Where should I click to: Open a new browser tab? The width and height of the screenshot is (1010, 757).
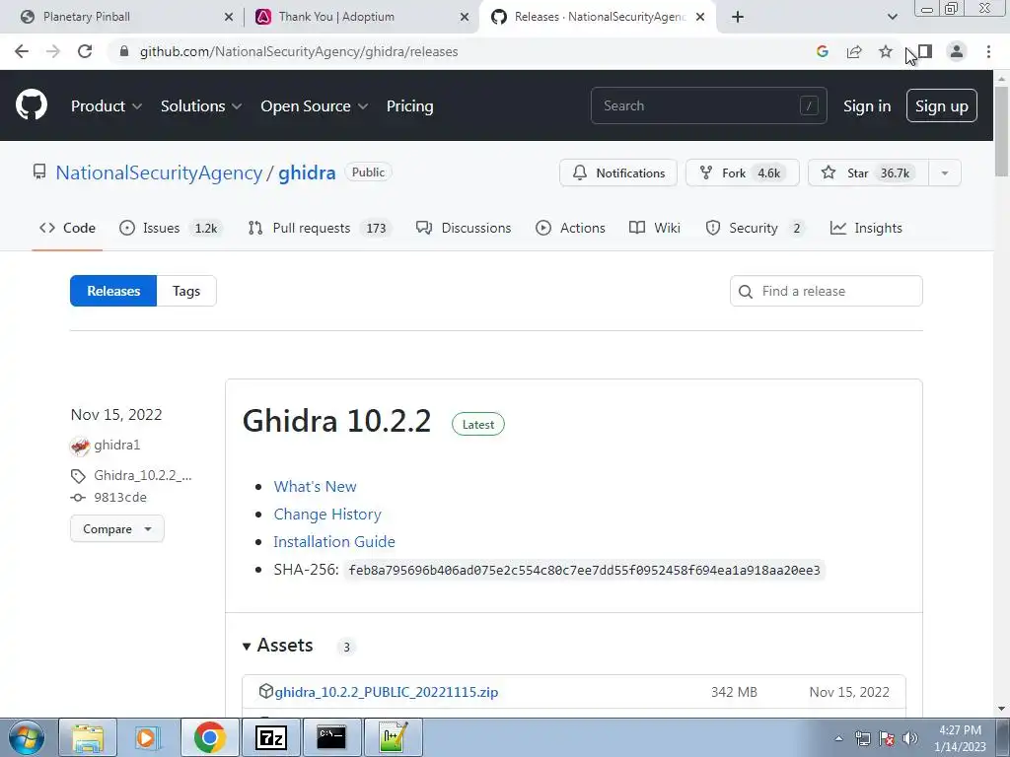(x=738, y=17)
